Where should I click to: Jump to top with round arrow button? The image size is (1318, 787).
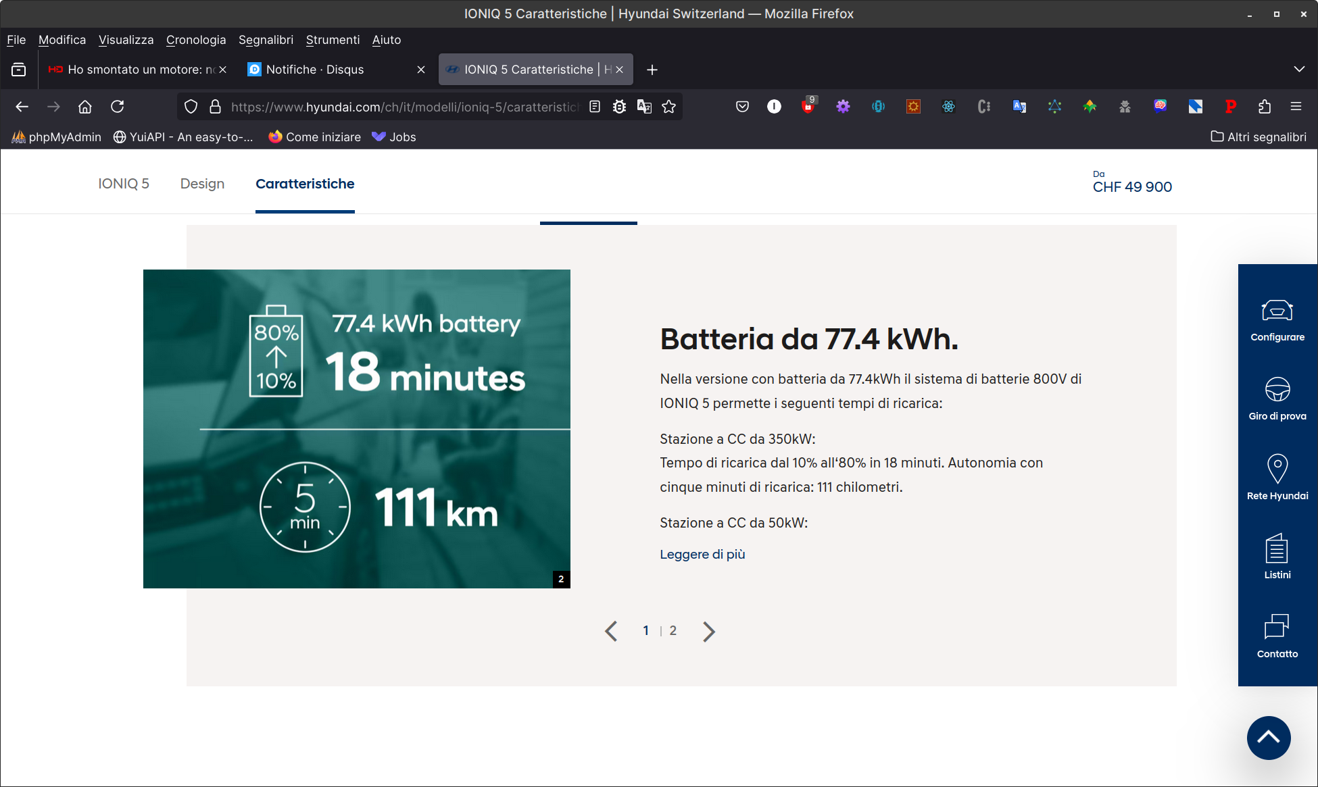click(1269, 738)
